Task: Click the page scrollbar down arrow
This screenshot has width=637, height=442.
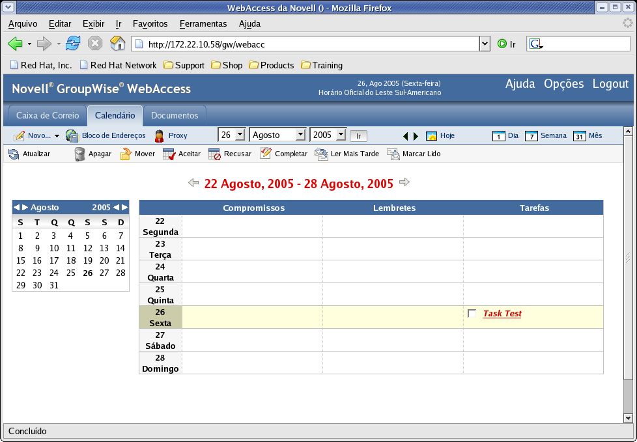Action: [628, 418]
